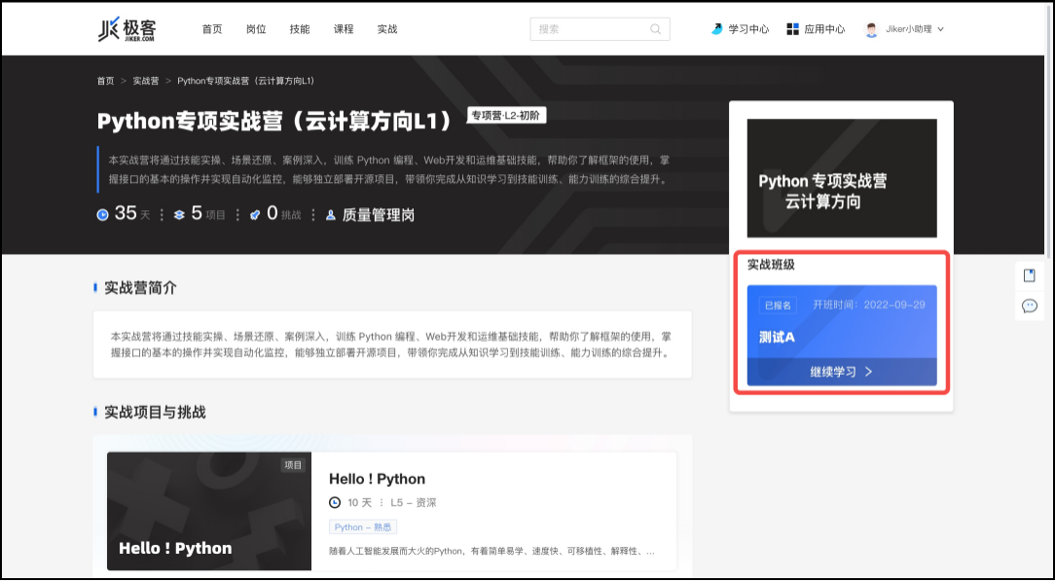Click the Jiker小助理 avatar
The width and height of the screenshot is (1055, 582).
(871, 29)
